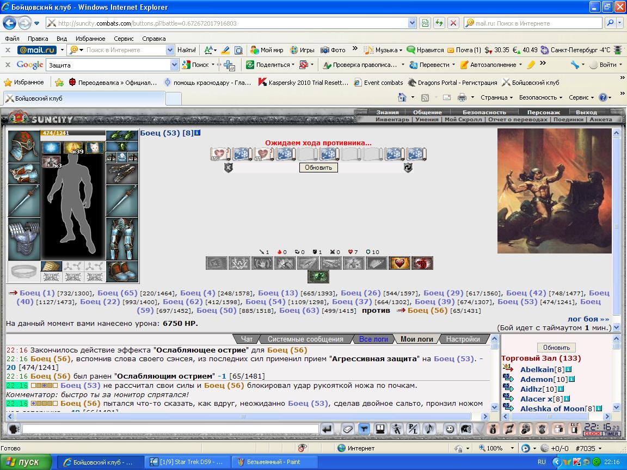The width and height of the screenshot is (627, 470).
Task: Click the @mail.ru logo button
Action: coord(37,50)
